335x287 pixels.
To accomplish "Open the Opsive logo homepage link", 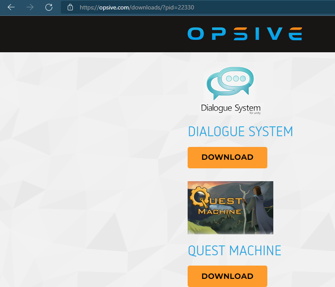I will click(x=245, y=34).
